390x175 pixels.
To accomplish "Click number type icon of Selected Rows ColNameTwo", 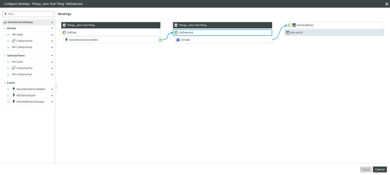I will pos(14,74).
